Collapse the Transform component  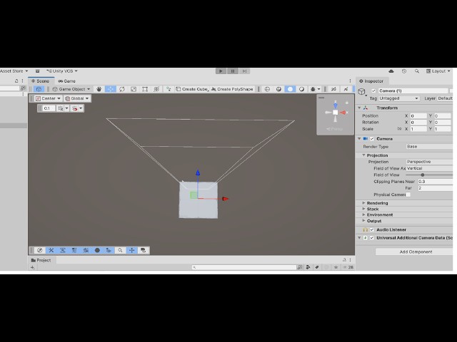pyautogui.click(x=359, y=108)
